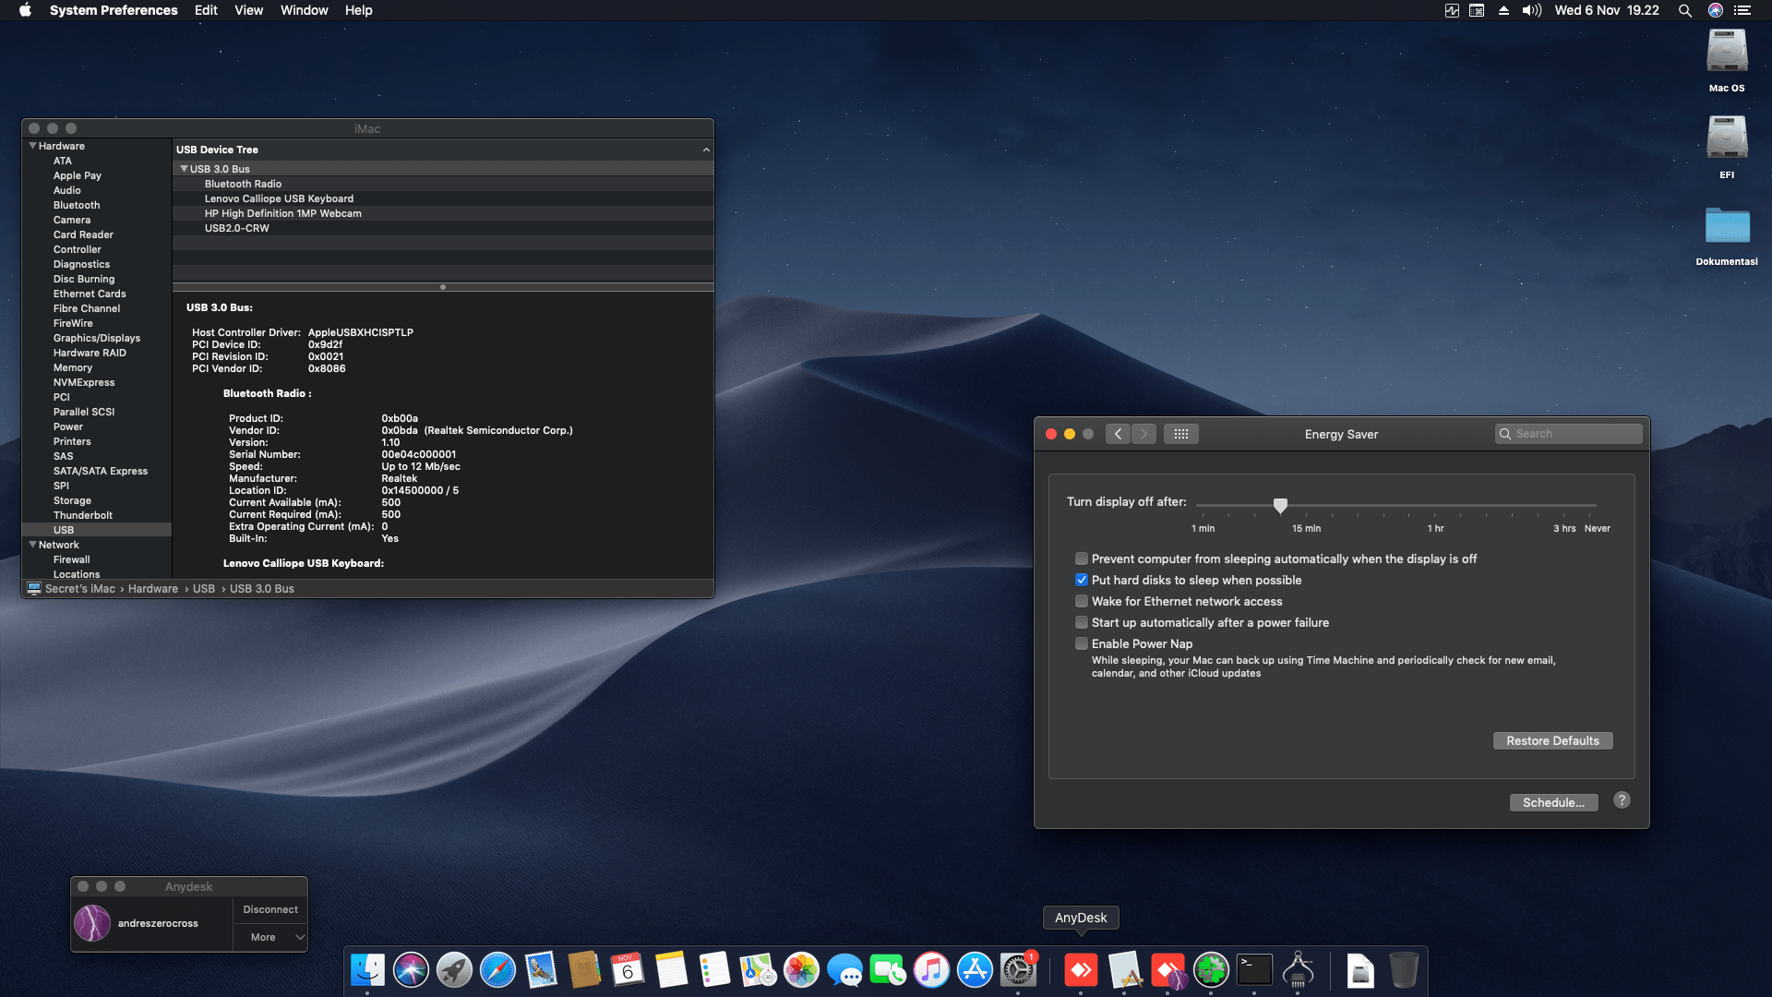Image resolution: width=1772 pixels, height=997 pixels.
Task: Select Bluetooth in the Hardware sidebar
Action: click(77, 205)
